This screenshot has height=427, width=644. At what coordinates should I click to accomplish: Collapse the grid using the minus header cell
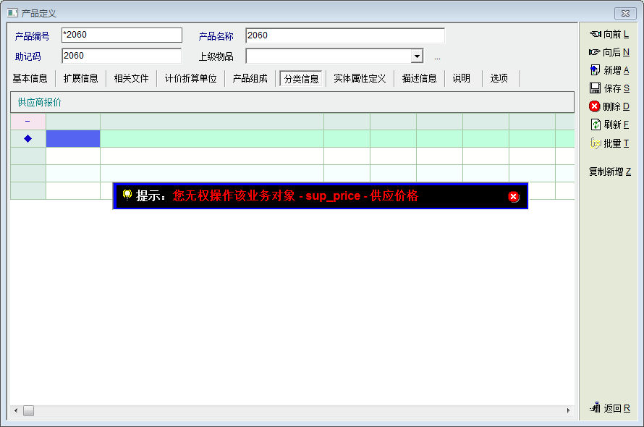tap(27, 122)
